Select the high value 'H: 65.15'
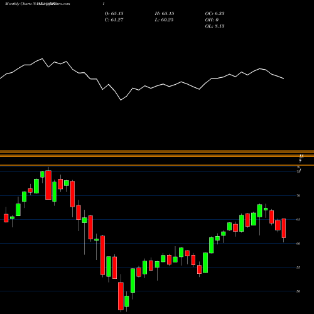 tap(165, 13)
